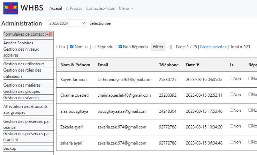This screenshot has height=155, width=257.
Task: Open the Accueil nav item
Action: click(x=55, y=8)
